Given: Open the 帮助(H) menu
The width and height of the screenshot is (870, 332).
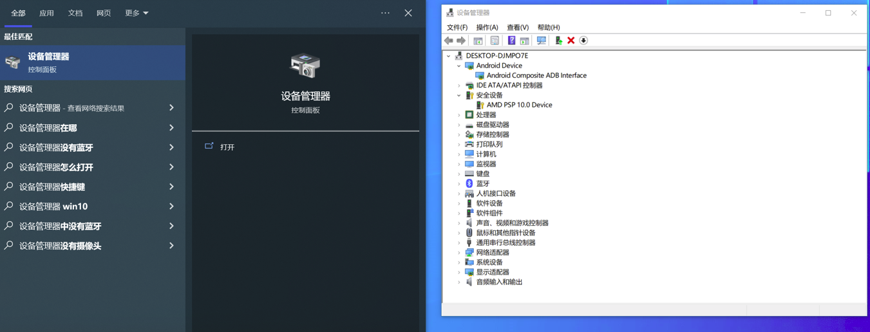Looking at the screenshot, I should pos(549,28).
